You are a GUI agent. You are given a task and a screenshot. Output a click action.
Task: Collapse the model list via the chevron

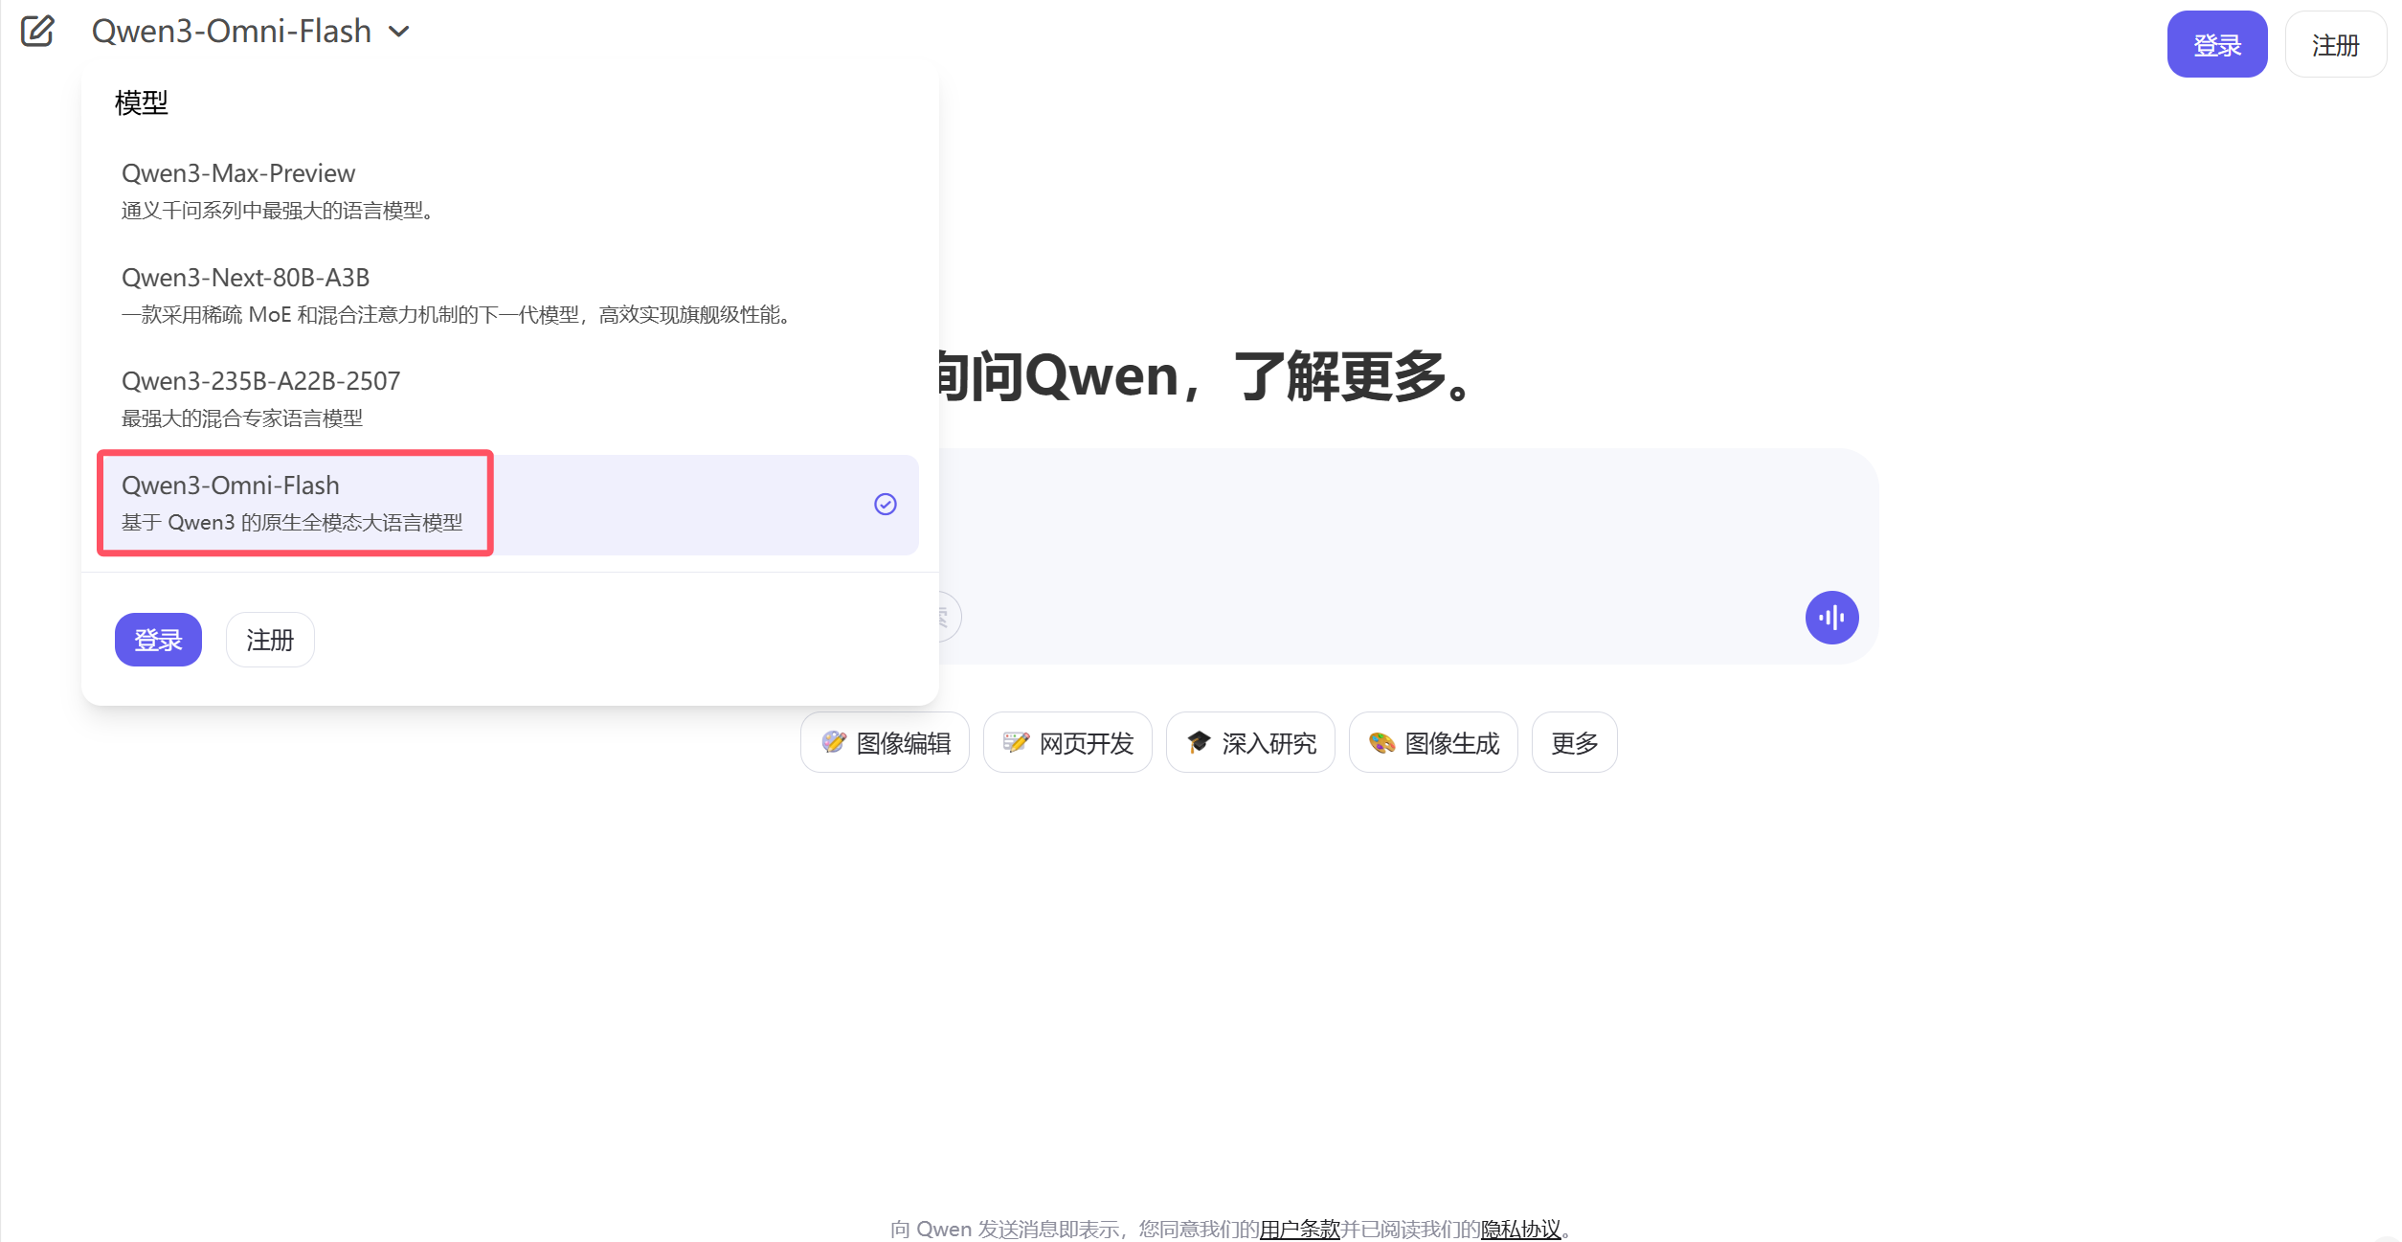click(x=399, y=31)
